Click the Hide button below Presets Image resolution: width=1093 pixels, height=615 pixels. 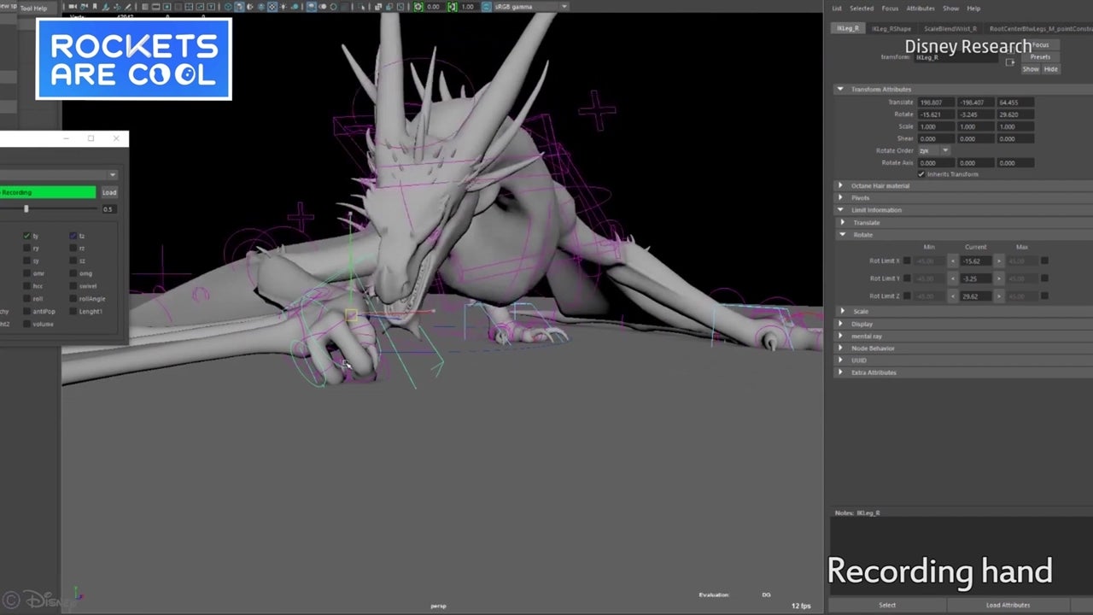click(1050, 69)
